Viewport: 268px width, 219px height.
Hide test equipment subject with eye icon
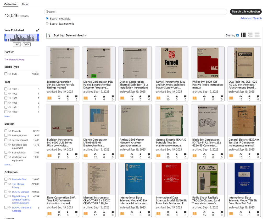[10, 135]
